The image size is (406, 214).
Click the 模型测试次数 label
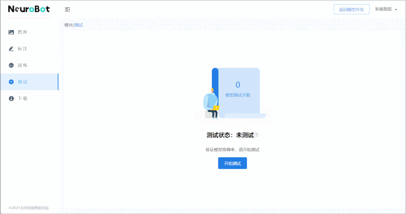(238, 95)
